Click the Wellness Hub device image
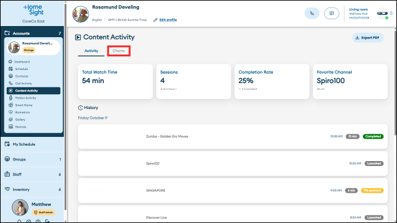This screenshot has width=397, height=223. click(382, 14)
